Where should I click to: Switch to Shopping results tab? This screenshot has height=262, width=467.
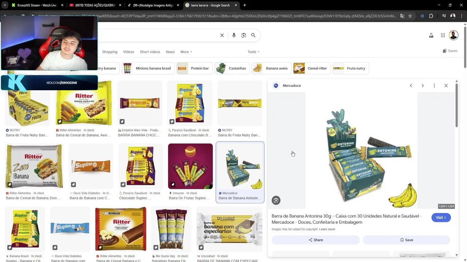tap(110, 52)
